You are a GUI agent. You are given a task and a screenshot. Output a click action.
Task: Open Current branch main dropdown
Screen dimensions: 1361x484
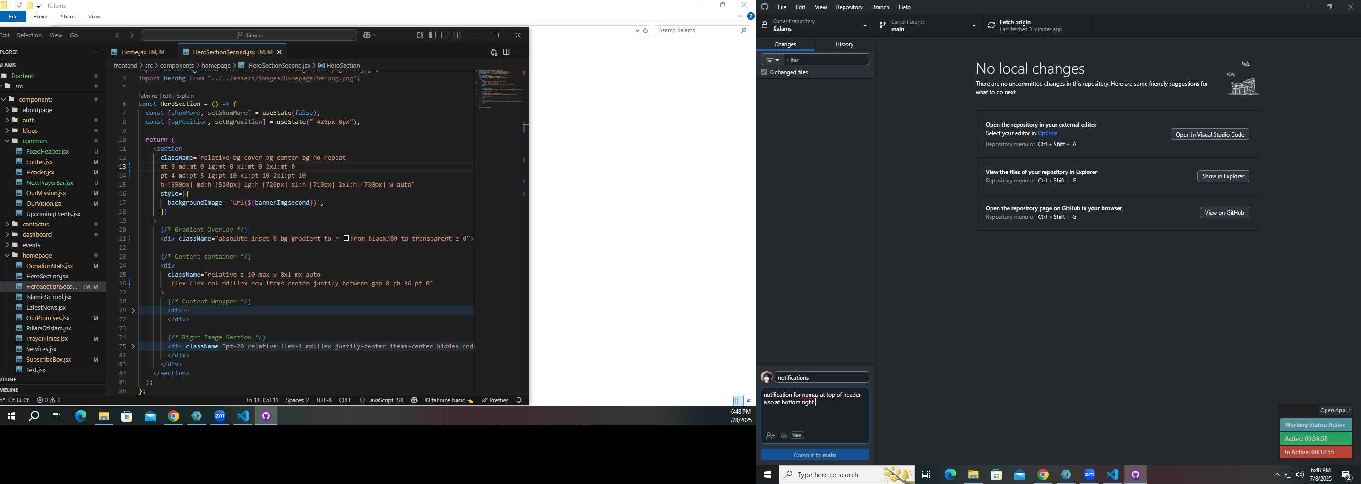click(x=928, y=26)
